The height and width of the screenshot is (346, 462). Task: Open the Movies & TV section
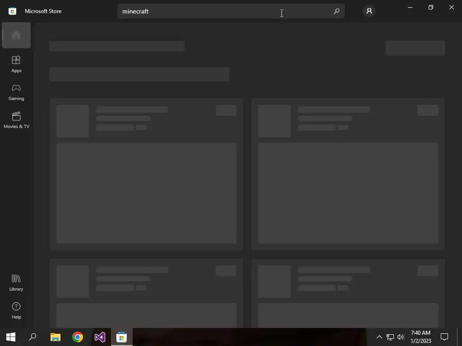pos(16,120)
